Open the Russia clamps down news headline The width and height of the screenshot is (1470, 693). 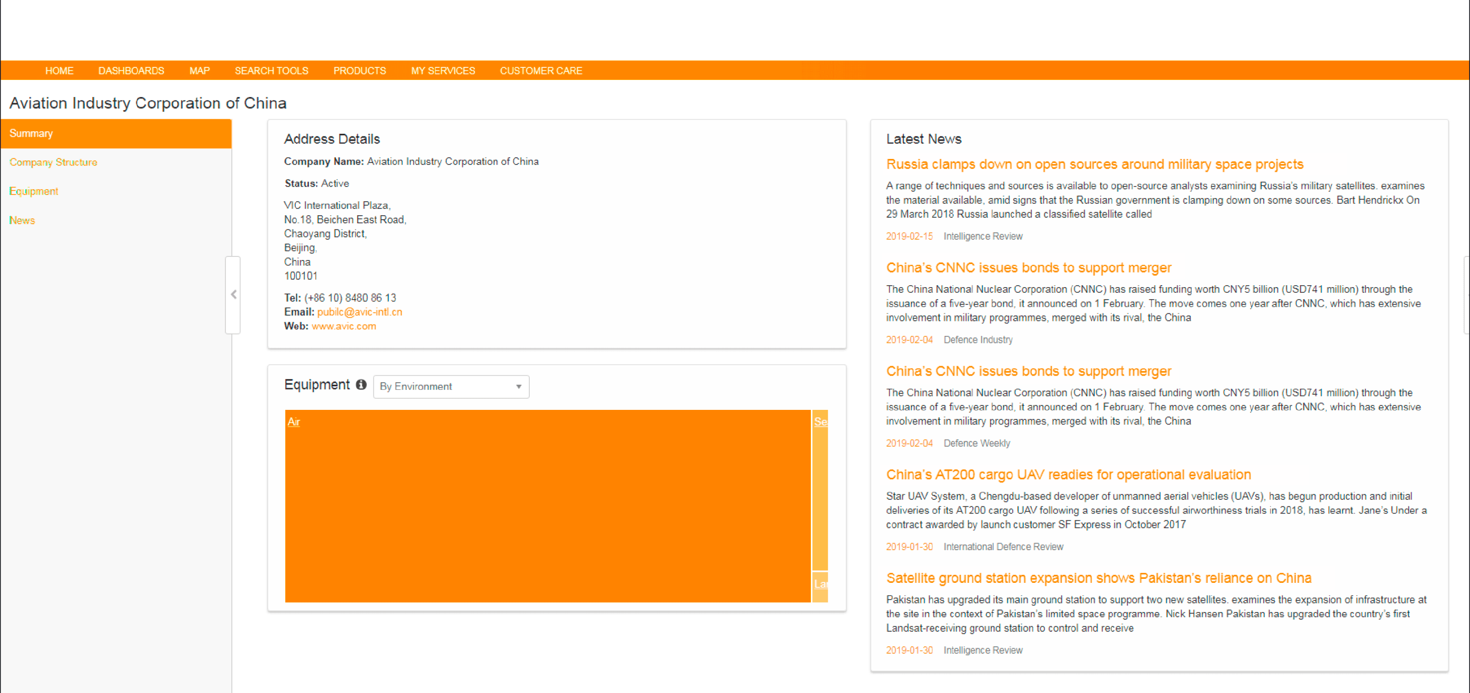pos(1095,164)
